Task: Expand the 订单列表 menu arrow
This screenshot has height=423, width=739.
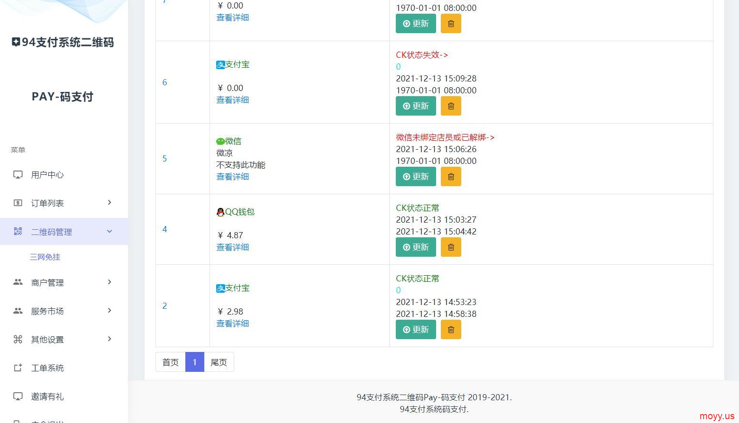Action: click(x=109, y=203)
